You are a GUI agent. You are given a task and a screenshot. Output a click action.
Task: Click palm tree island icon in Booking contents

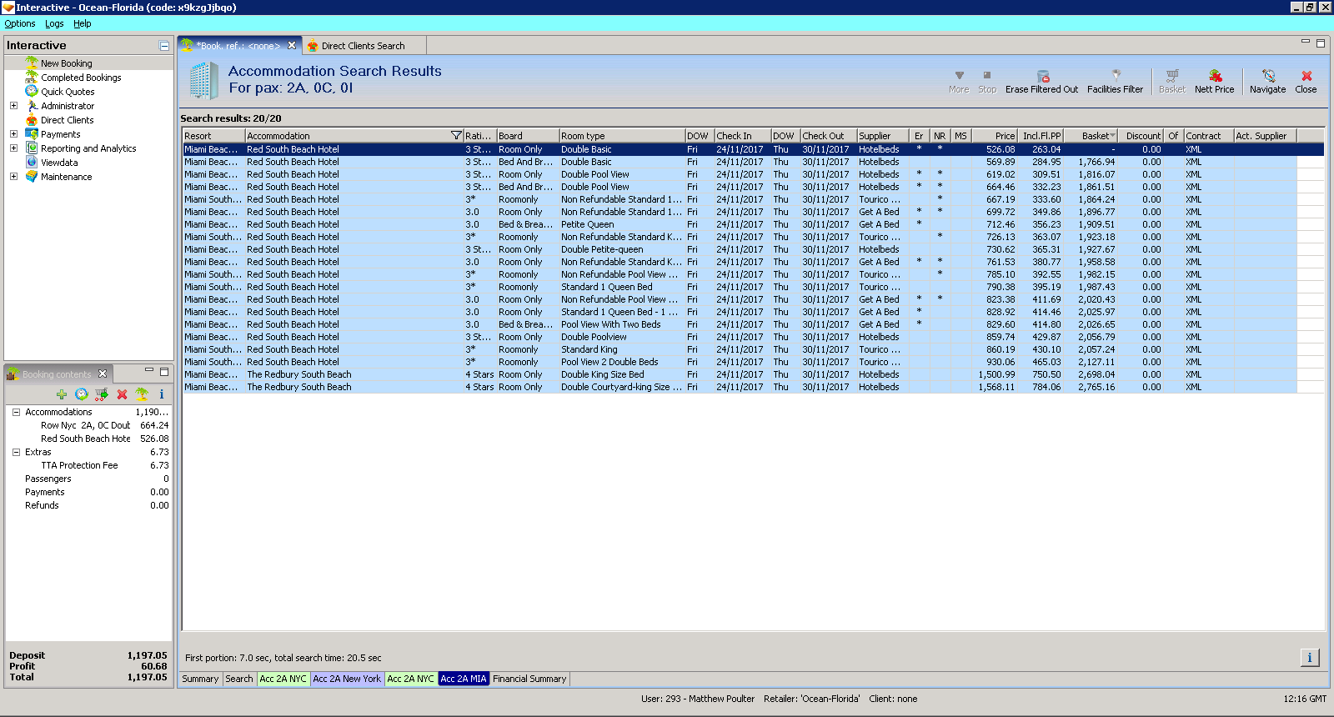(x=142, y=394)
